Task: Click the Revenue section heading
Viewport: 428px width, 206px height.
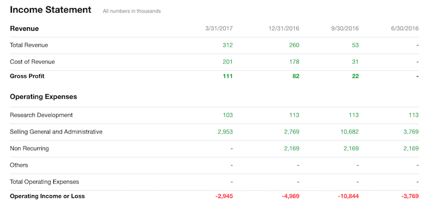Action: coord(24,29)
